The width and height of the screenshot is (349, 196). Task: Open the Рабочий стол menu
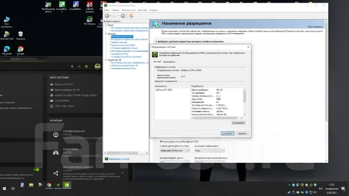pyautogui.click(x=129, y=10)
